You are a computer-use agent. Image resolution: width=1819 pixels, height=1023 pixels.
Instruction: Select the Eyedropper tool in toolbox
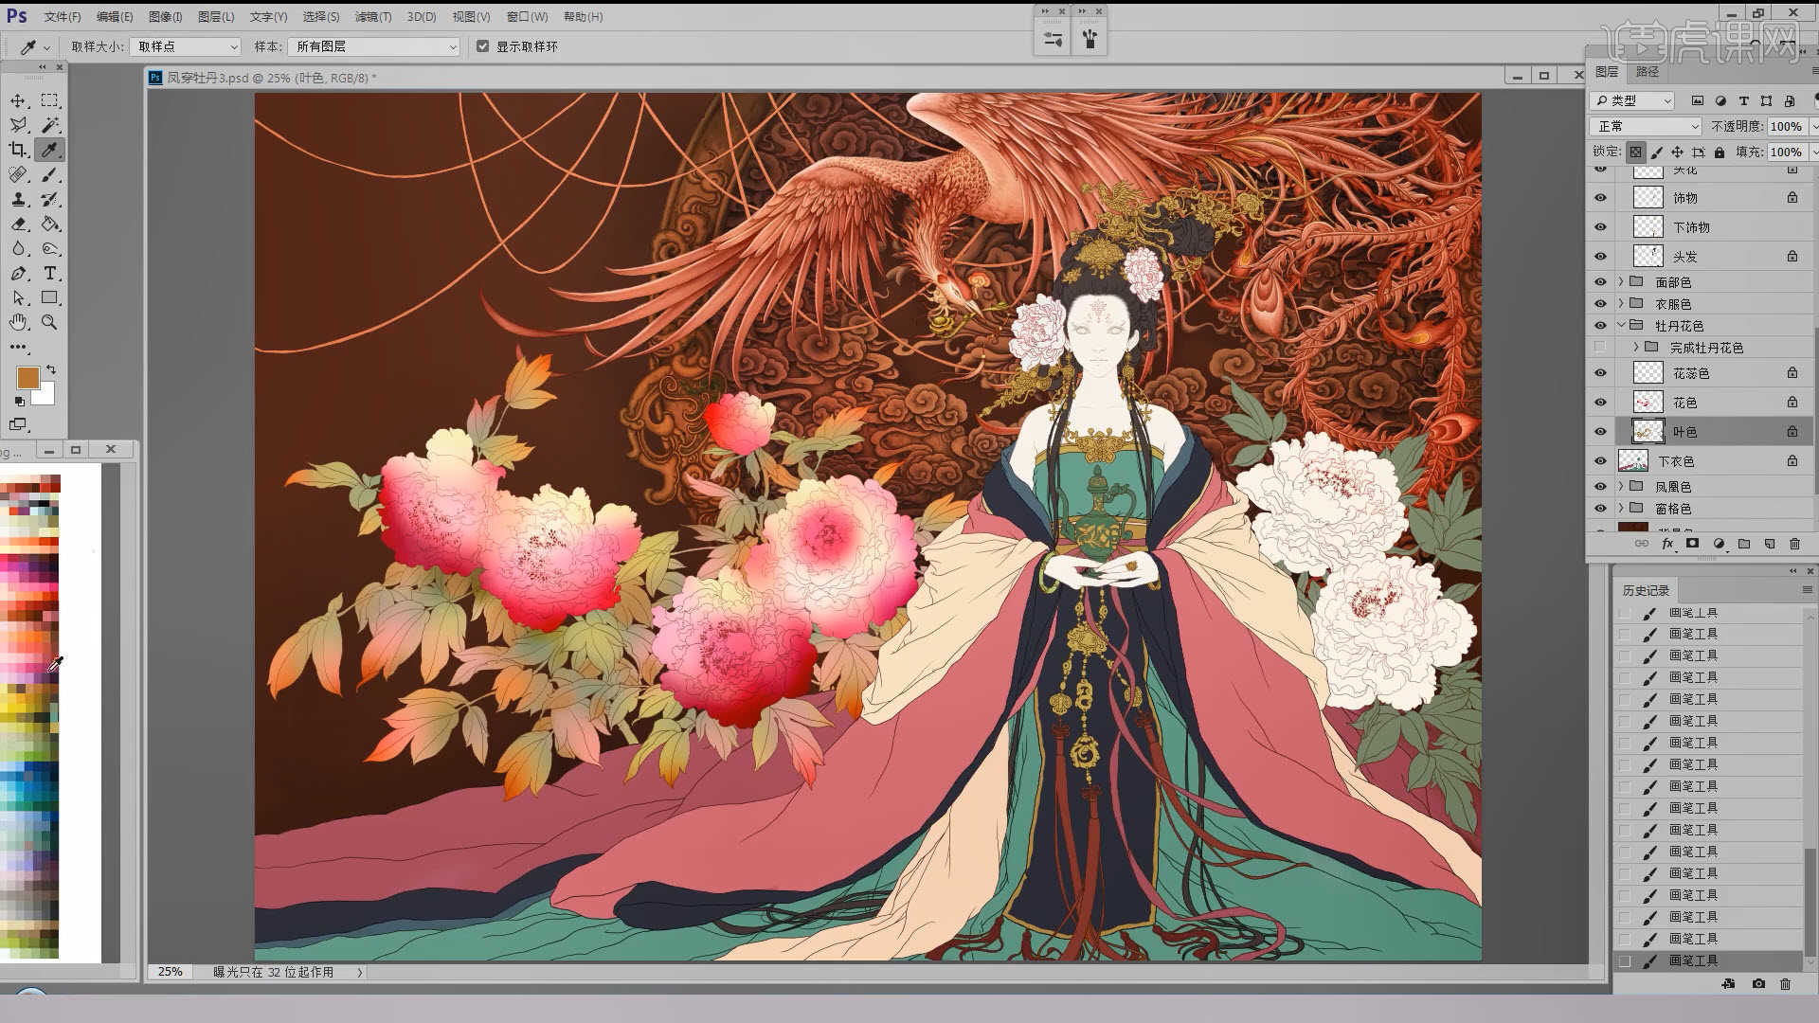tap(50, 150)
